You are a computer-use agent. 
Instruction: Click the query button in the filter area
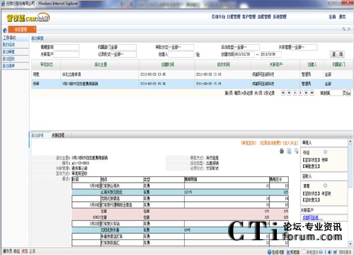click(337, 55)
